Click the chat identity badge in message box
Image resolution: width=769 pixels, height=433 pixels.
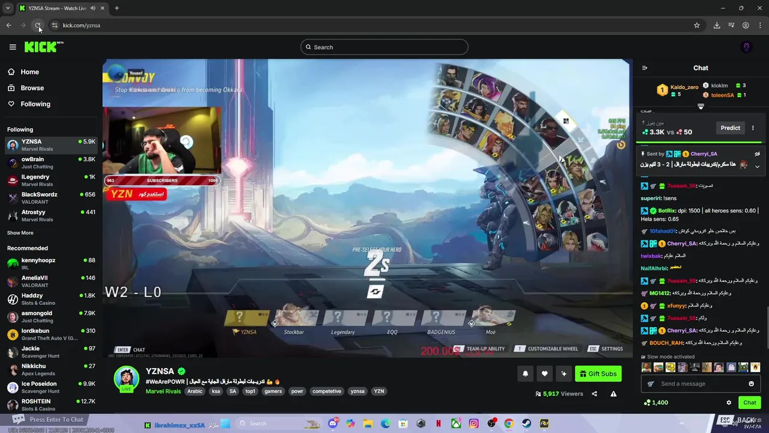[651, 384]
